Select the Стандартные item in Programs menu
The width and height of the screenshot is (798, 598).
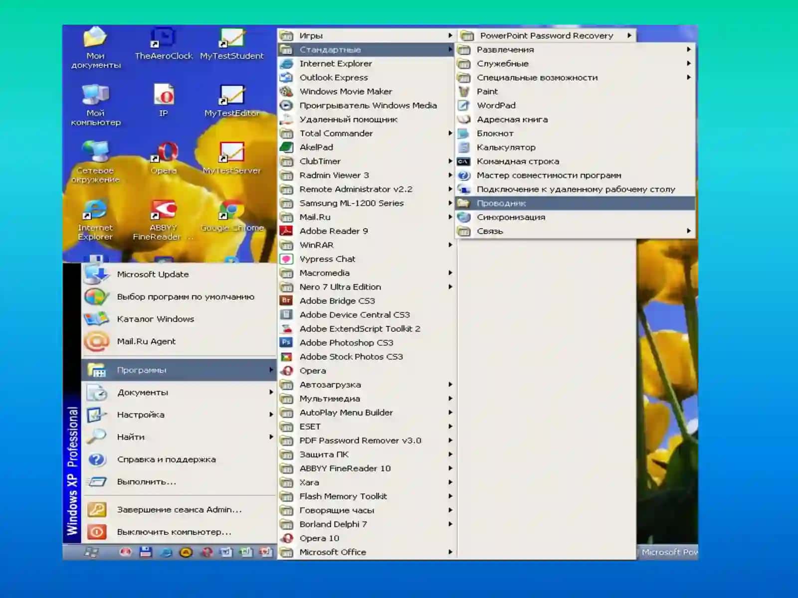[366, 50]
